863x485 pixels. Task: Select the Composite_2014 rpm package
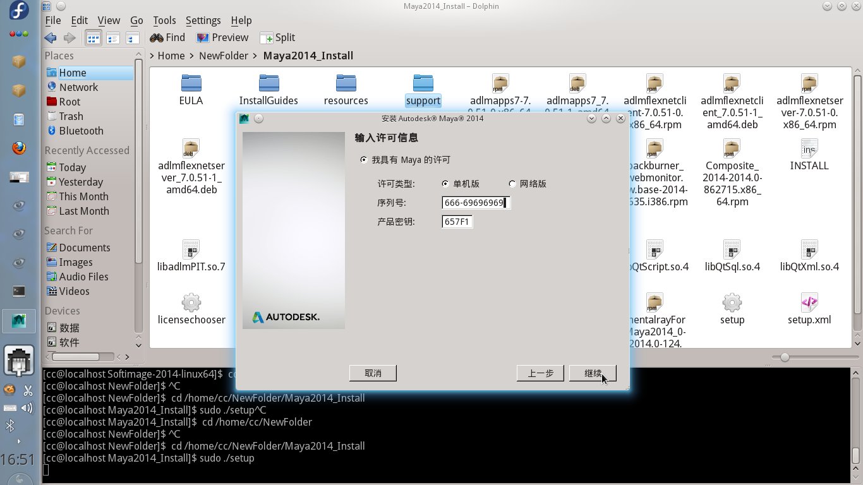[x=732, y=172]
